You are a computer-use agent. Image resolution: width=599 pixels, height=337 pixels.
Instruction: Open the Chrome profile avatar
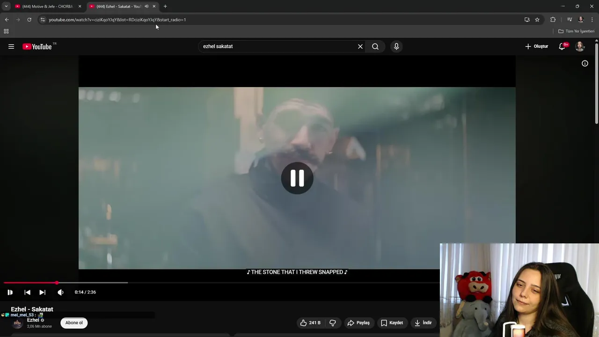tap(581, 20)
